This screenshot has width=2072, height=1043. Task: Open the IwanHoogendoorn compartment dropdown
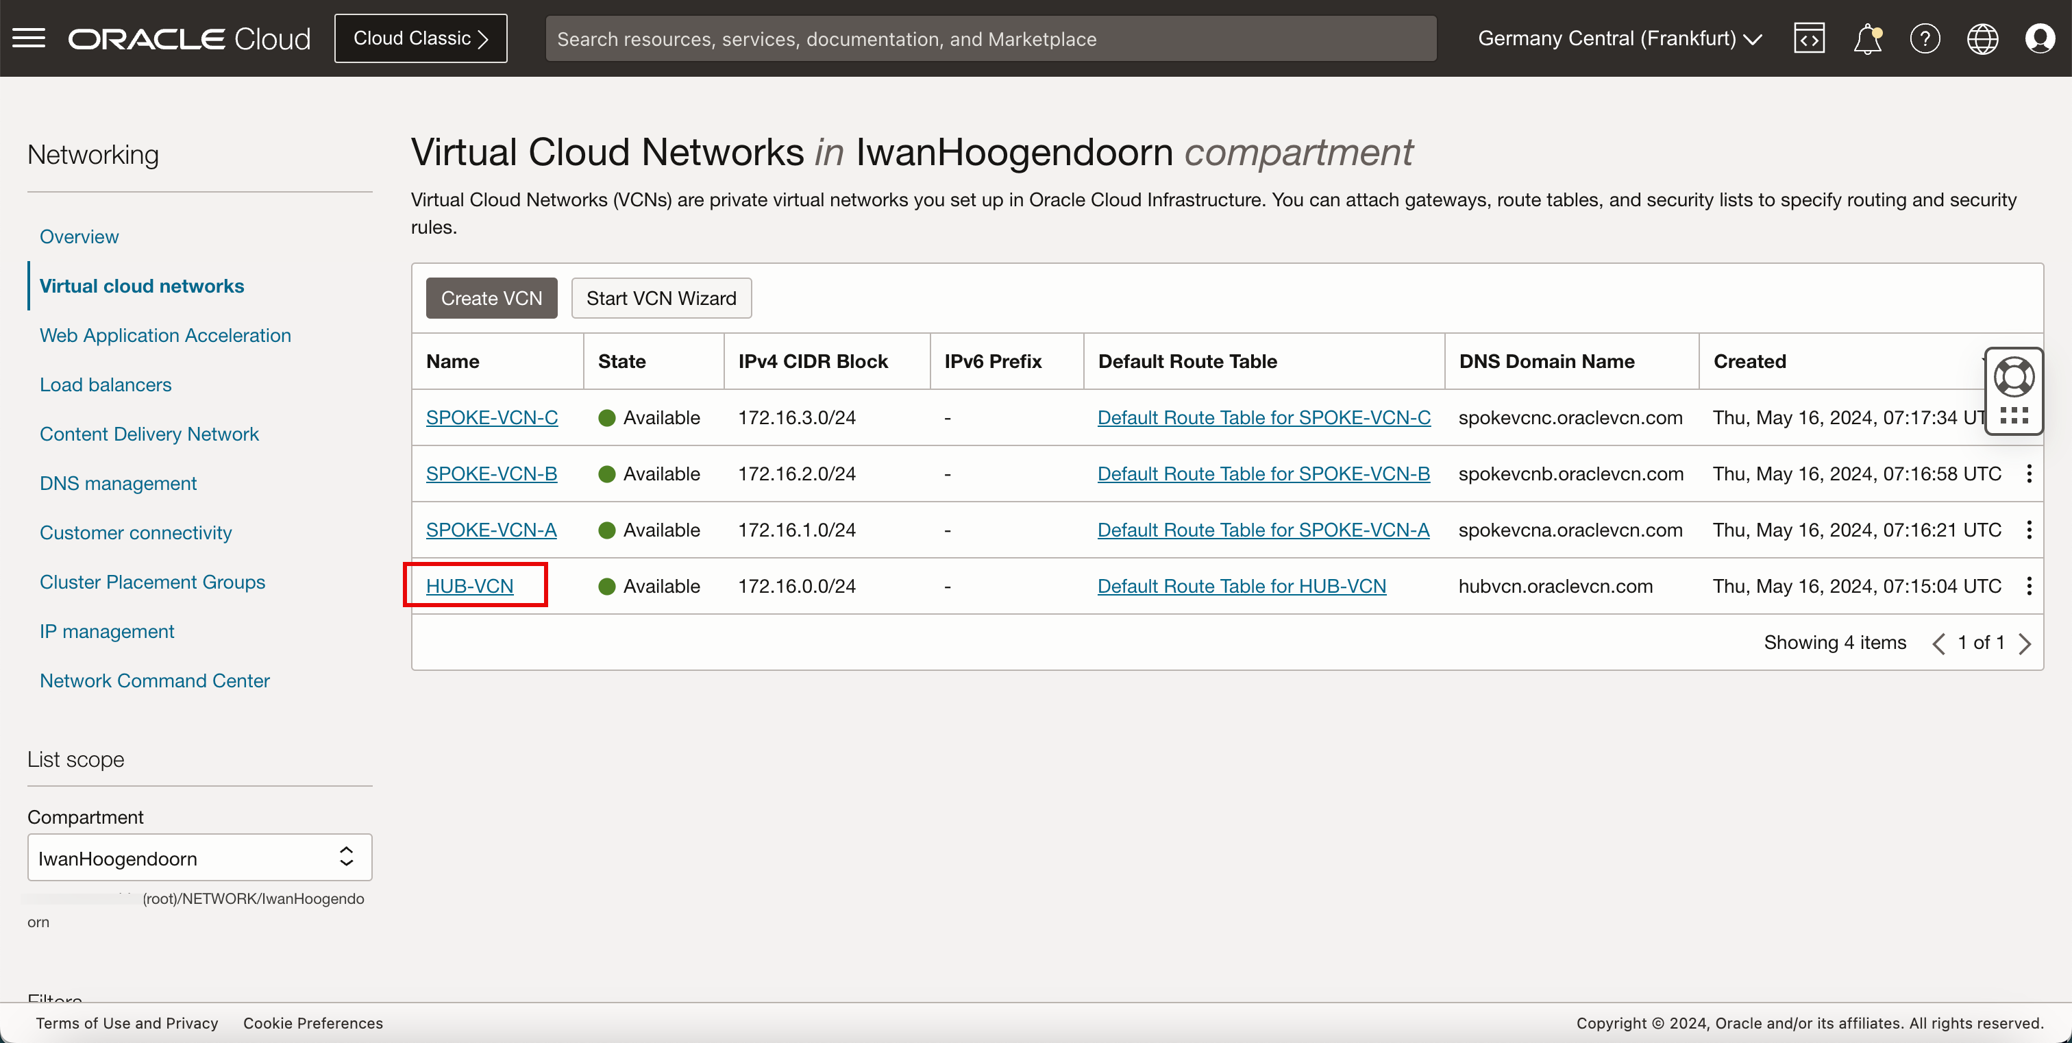coord(199,857)
